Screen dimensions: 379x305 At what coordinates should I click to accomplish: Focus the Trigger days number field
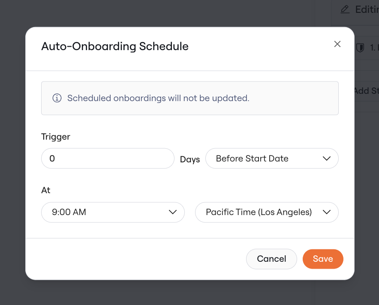[108, 158]
